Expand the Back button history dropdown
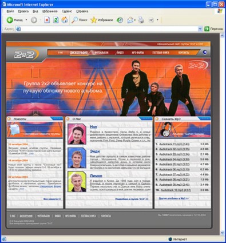 tap(26, 20)
